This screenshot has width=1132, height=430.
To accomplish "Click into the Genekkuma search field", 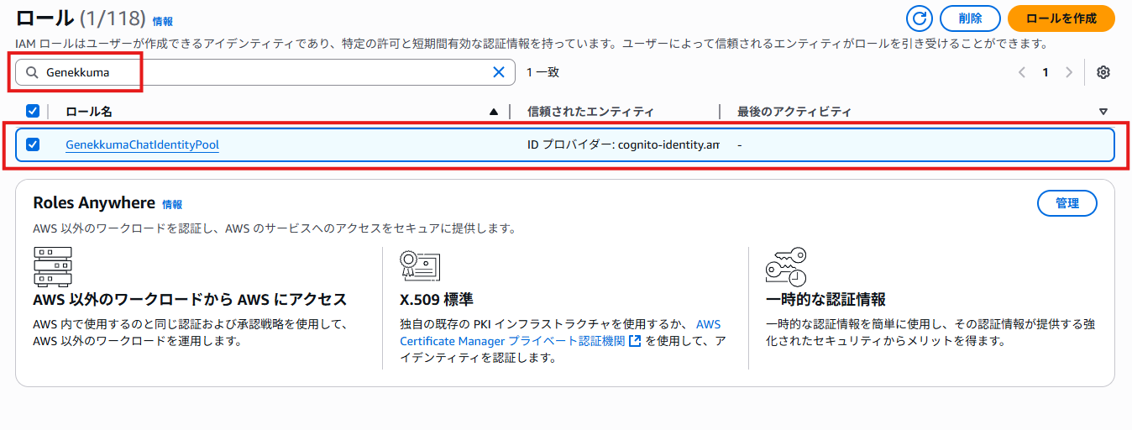I will tap(267, 72).
